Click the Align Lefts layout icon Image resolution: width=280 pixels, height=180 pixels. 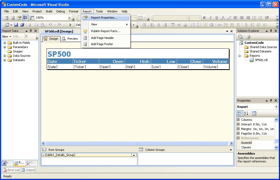[x=152, y=25]
